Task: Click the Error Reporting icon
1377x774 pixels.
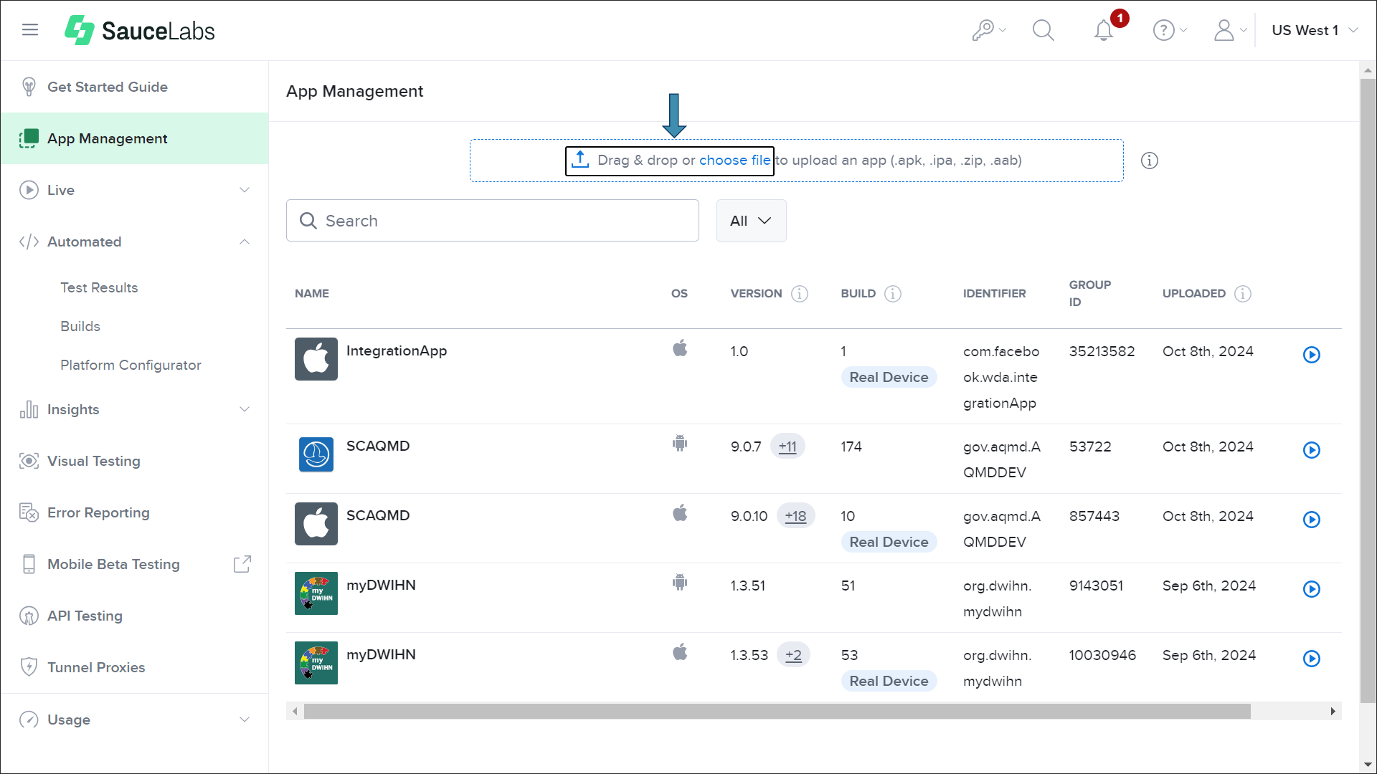Action: pyautogui.click(x=29, y=512)
